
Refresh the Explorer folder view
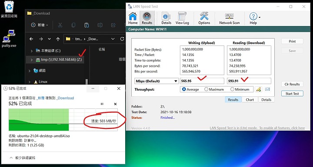(122, 39)
